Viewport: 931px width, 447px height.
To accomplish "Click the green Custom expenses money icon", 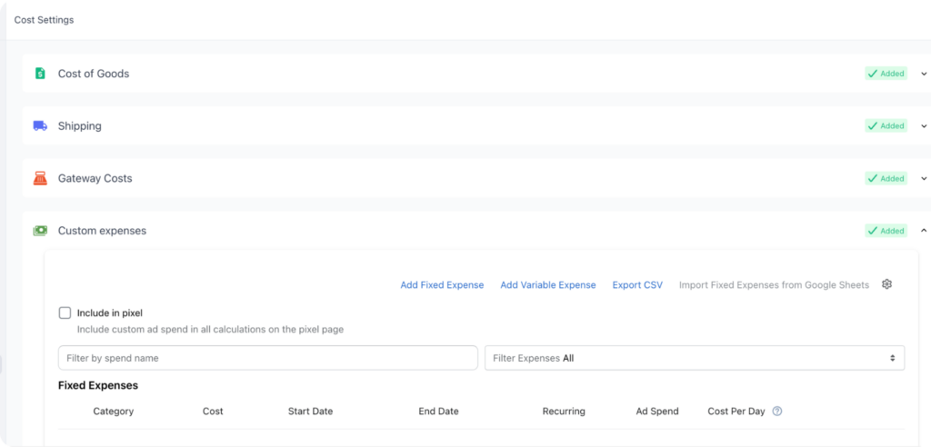I will tap(40, 231).
